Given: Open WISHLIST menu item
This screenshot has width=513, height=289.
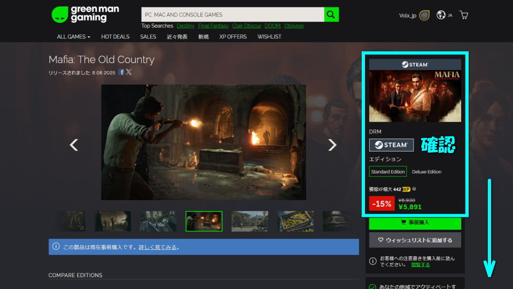Looking at the screenshot, I should (269, 37).
